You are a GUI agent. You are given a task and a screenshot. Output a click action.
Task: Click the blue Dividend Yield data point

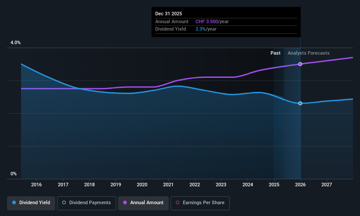click(300, 103)
